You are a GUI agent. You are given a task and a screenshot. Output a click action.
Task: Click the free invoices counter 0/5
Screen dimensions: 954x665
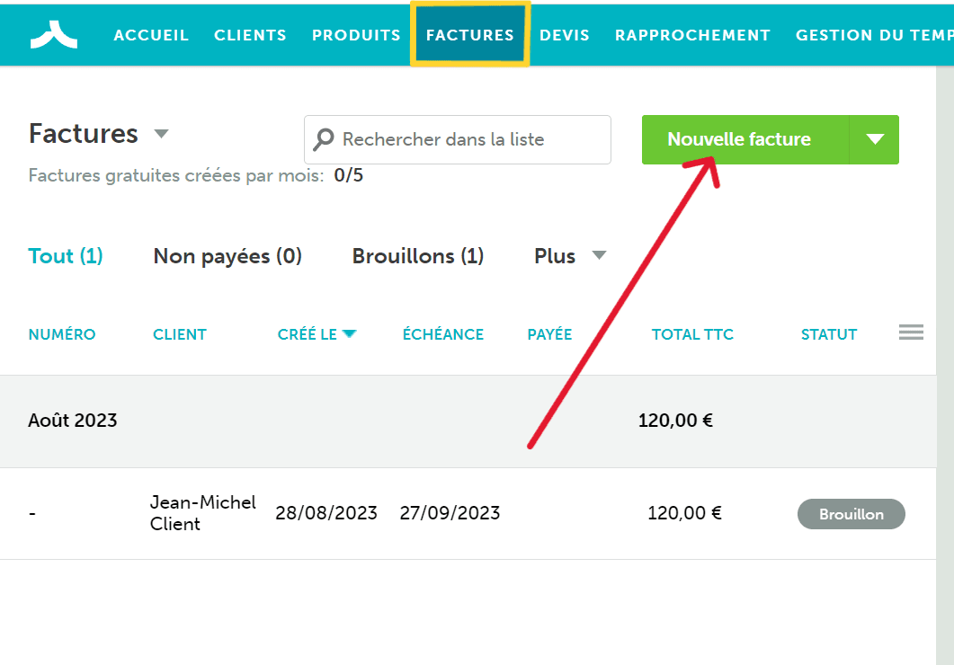[x=349, y=175]
